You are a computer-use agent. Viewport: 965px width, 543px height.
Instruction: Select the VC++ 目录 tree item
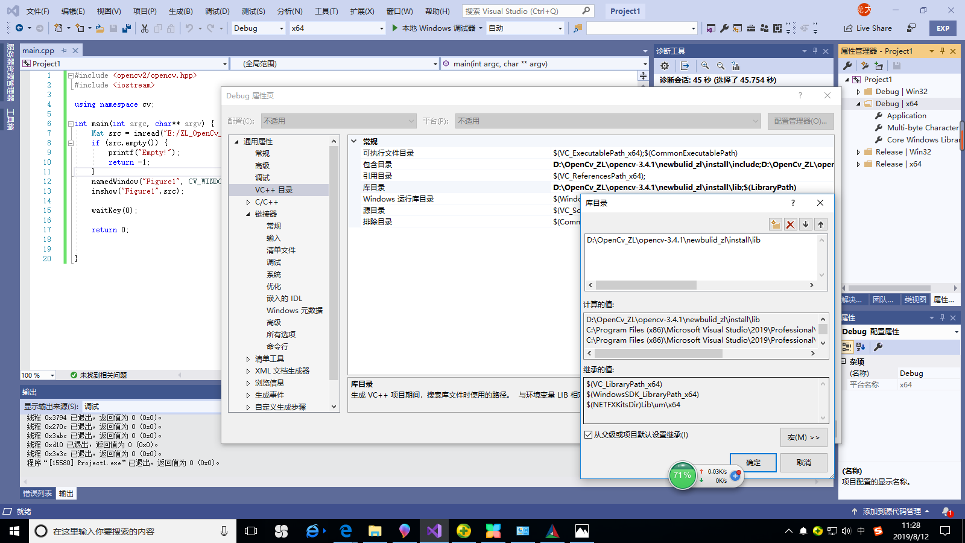(274, 190)
